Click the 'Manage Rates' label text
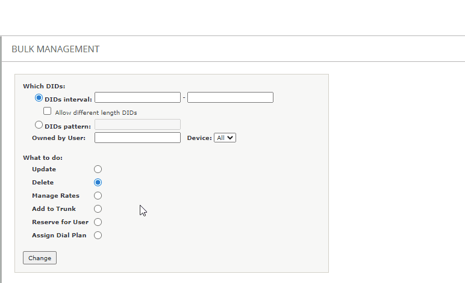This screenshot has height=283, width=465. coord(56,196)
